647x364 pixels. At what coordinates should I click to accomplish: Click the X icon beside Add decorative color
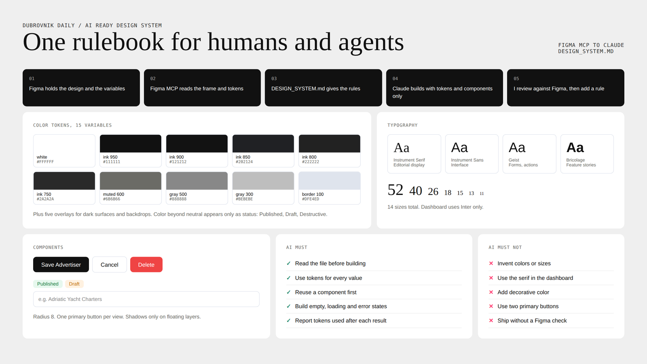[x=491, y=292]
